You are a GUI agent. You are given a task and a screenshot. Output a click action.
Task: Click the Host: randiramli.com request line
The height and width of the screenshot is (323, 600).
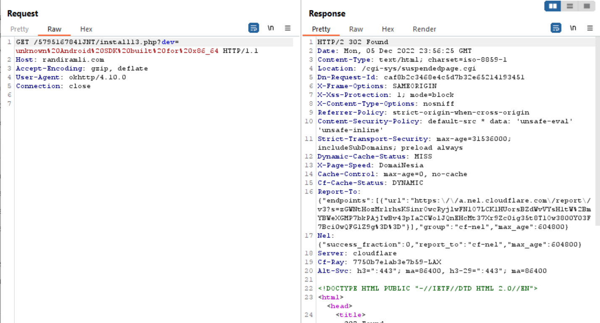[x=60, y=59]
